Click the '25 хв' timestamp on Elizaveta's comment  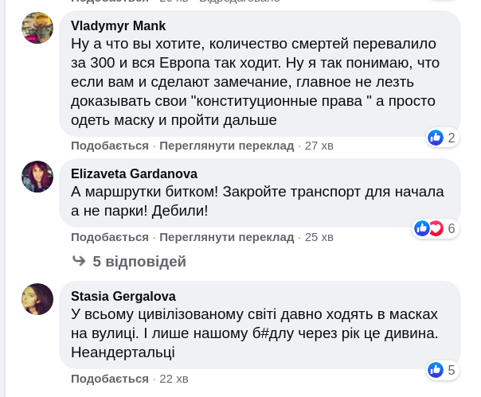[x=319, y=237]
